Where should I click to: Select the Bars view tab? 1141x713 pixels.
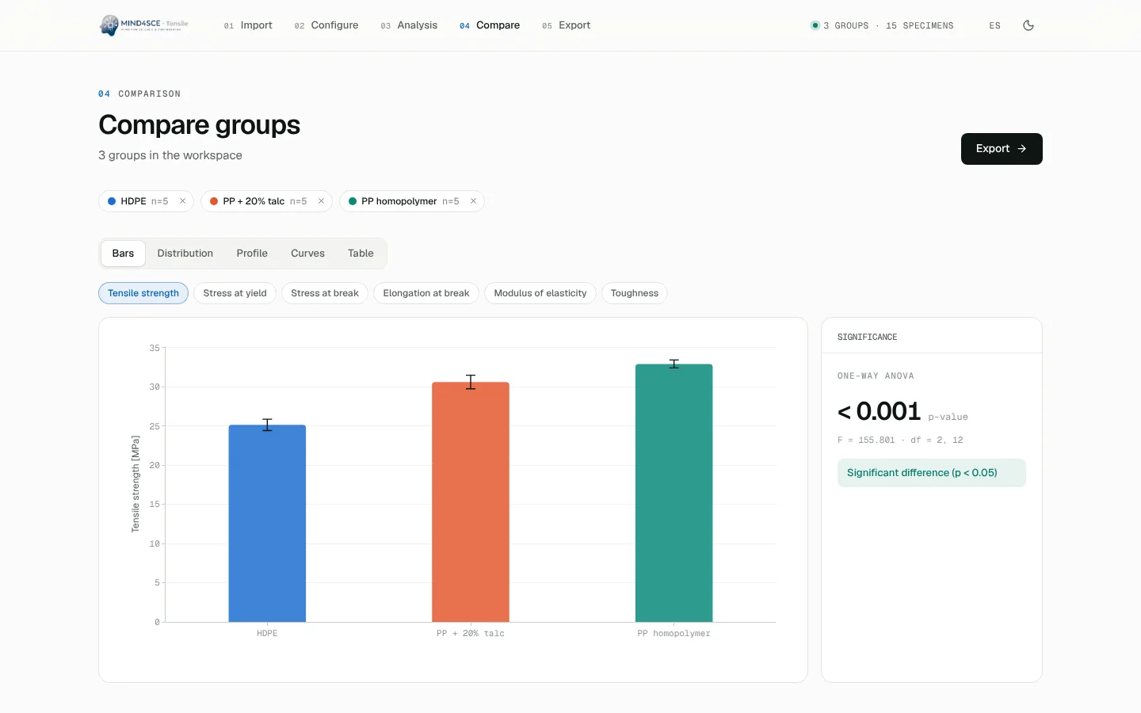(x=123, y=254)
